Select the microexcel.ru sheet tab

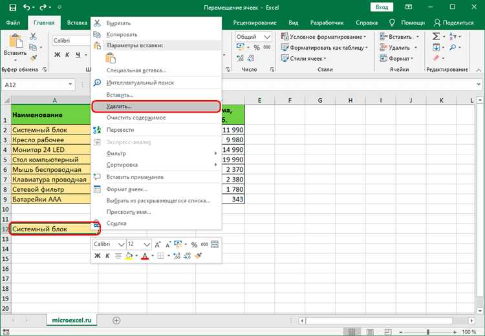click(x=72, y=320)
